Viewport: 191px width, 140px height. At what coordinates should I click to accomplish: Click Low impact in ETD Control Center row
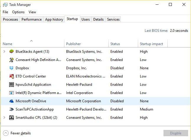(x=143, y=76)
